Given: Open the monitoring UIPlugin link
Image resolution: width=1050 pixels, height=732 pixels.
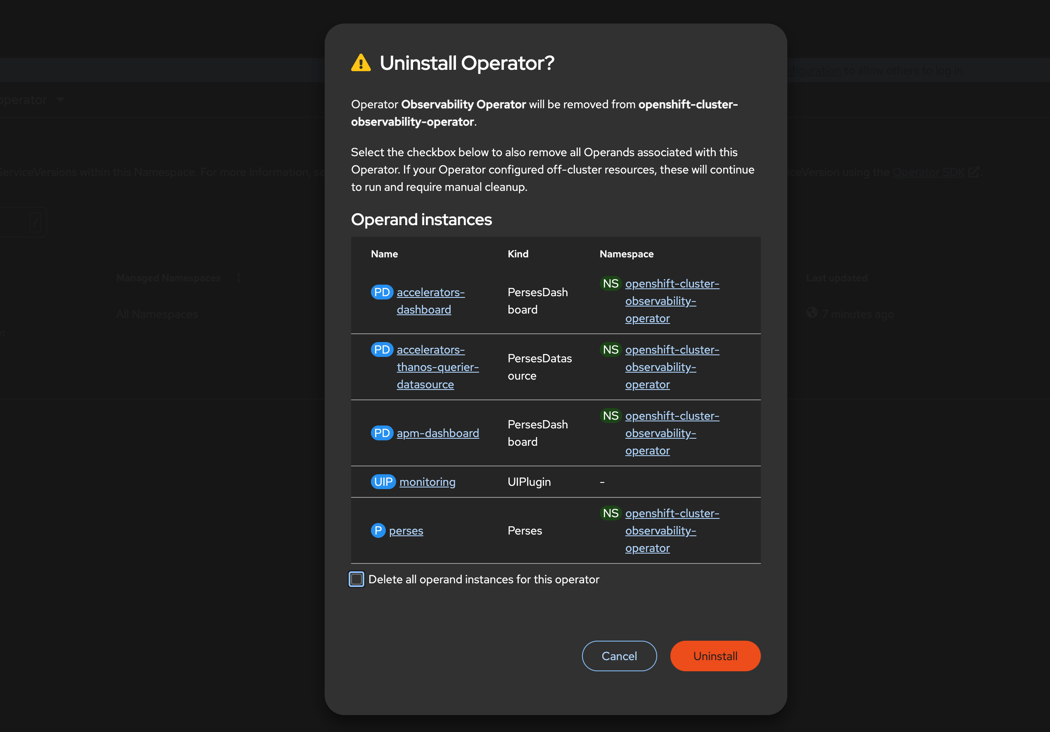Looking at the screenshot, I should pos(427,482).
